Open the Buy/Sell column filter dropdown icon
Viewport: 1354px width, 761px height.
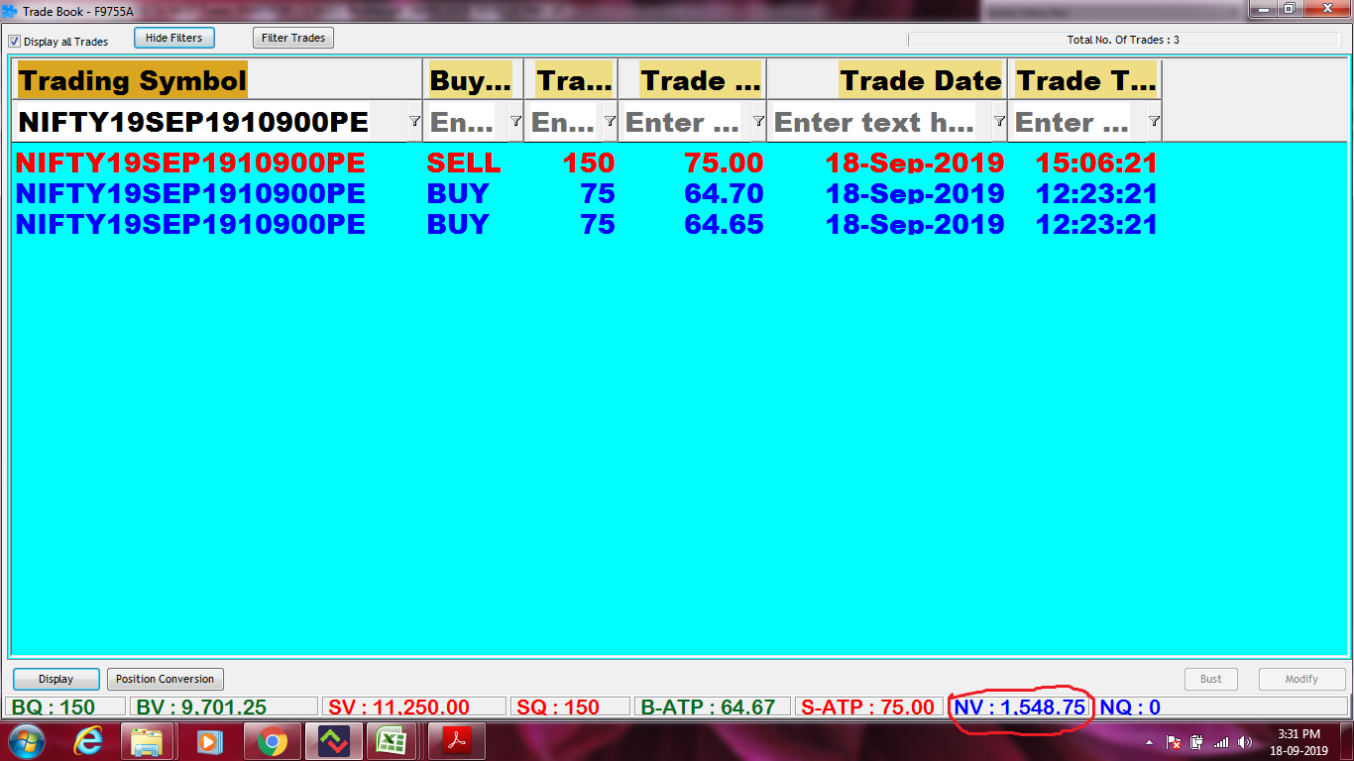pyautogui.click(x=515, y=121)
